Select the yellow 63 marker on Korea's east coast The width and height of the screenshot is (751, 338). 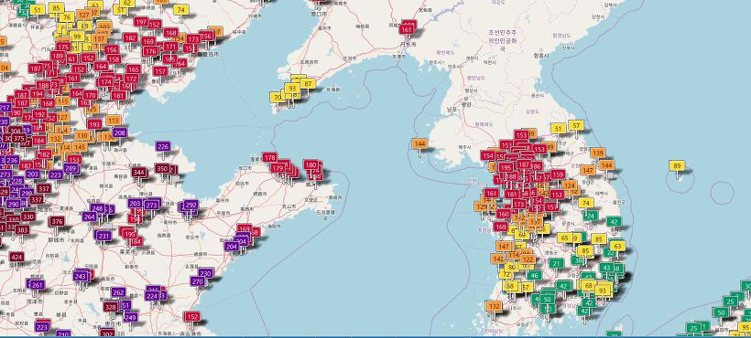[617, 246]
